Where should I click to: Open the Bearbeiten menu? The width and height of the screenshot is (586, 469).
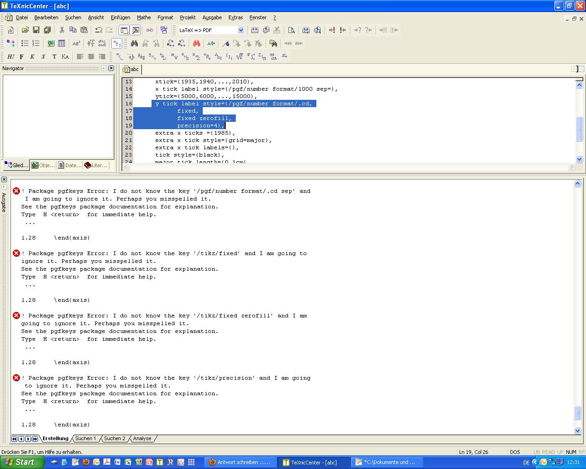coord(46,17)
